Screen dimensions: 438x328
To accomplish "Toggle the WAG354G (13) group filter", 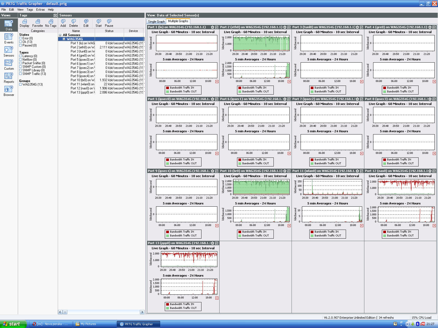I will [x=20, y=84].
